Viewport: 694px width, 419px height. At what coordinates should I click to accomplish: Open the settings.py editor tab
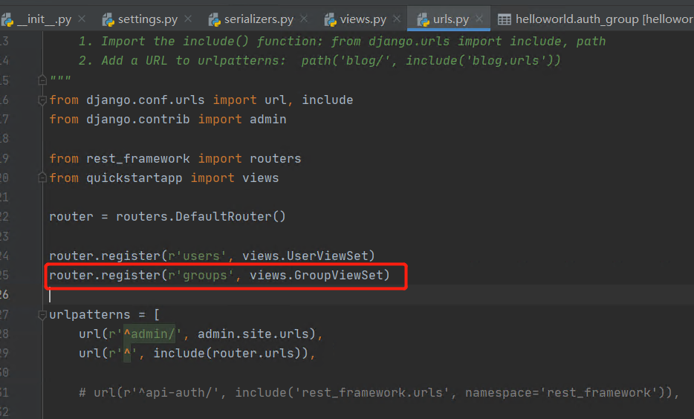click(x=147, y=19)
